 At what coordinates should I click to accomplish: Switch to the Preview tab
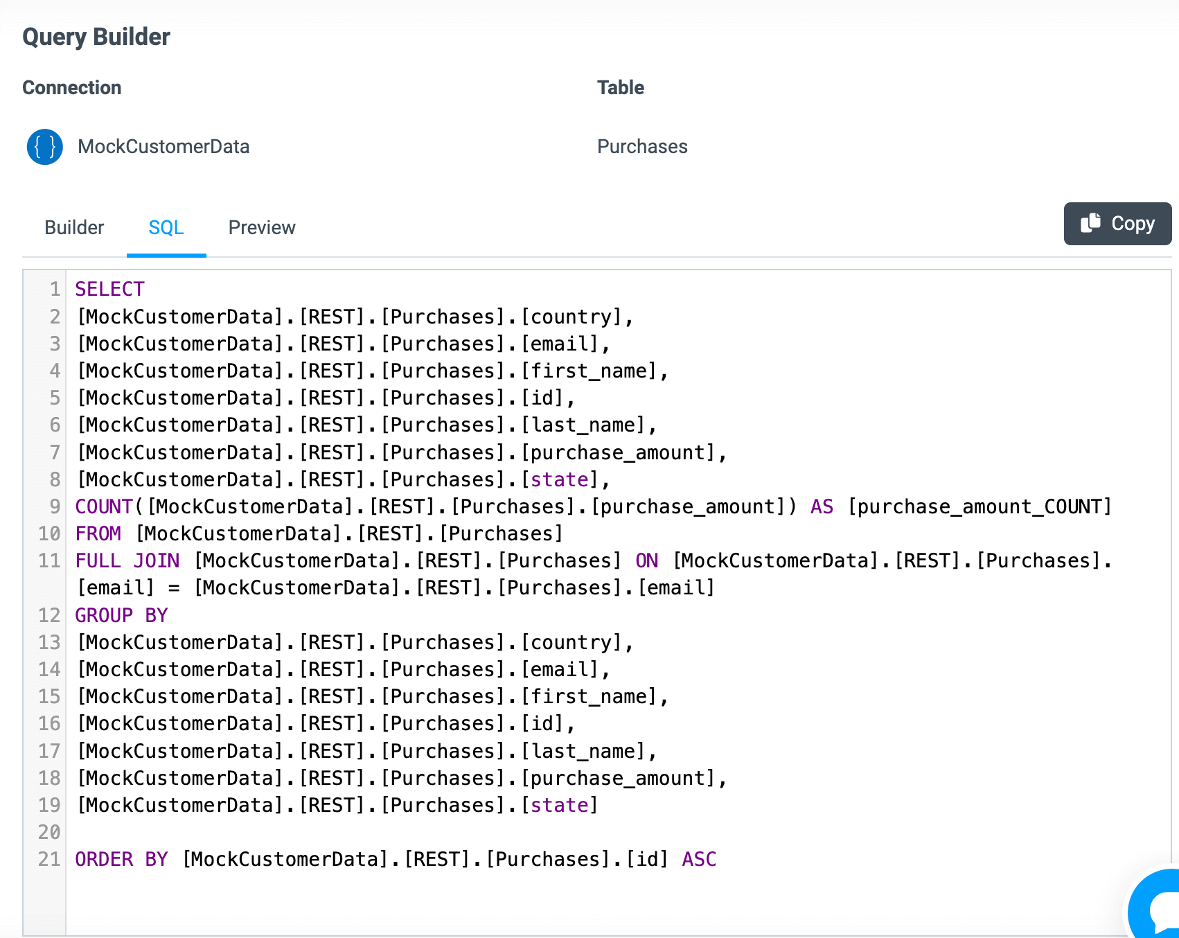click(261, 227)
